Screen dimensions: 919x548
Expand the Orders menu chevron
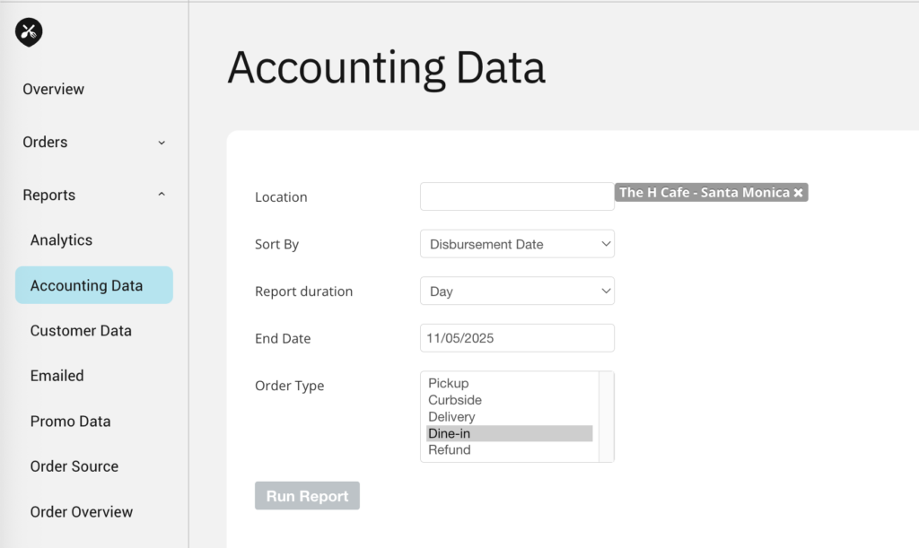click(x=162, y=143)
